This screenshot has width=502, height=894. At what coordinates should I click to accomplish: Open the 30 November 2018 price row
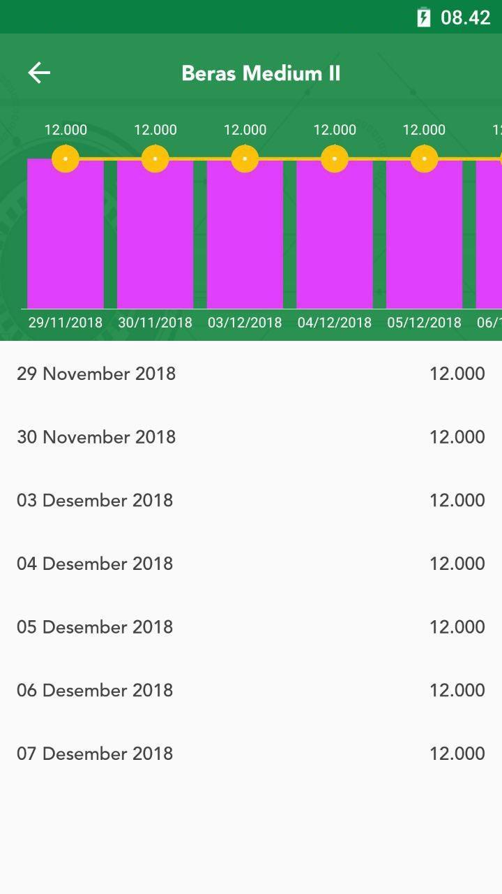coord(251,437)
